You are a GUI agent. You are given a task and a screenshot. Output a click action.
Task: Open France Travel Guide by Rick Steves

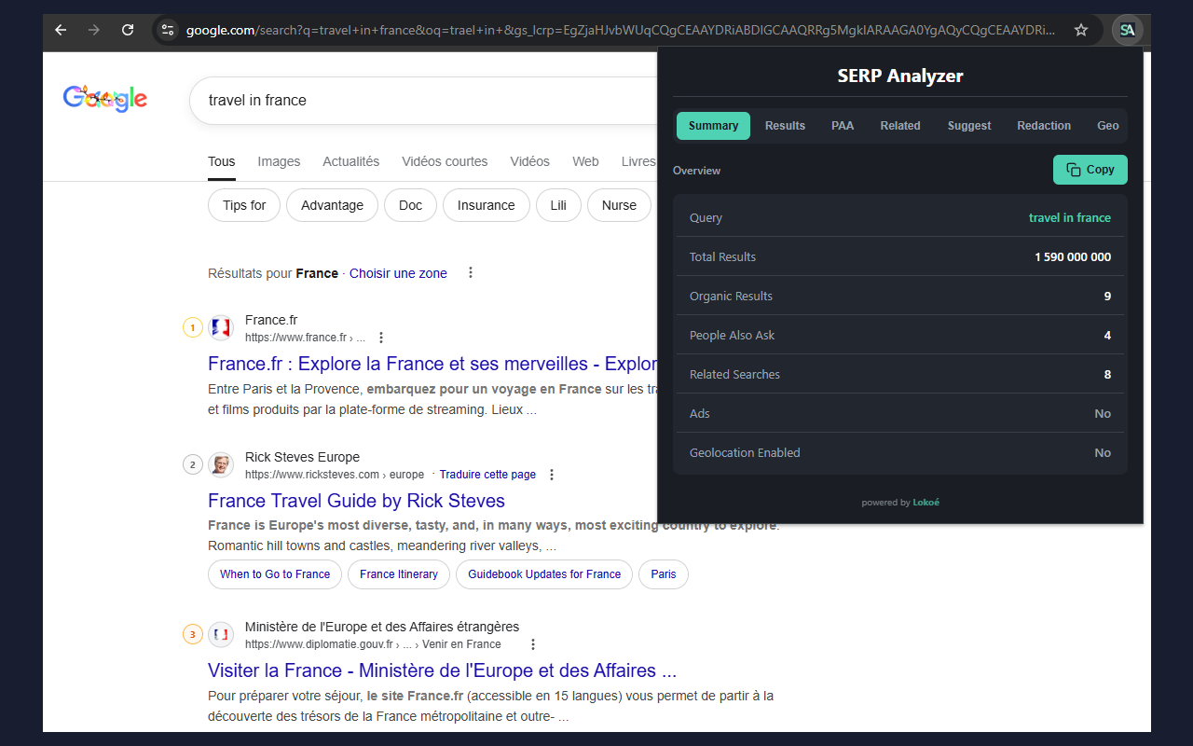point(356,501)
